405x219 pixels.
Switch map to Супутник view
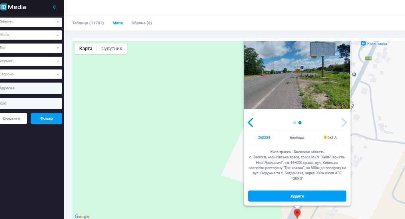112,49
